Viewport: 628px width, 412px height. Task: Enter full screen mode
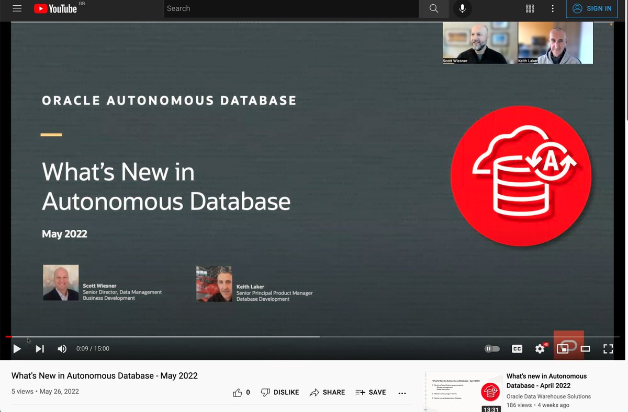coord(608,349)
